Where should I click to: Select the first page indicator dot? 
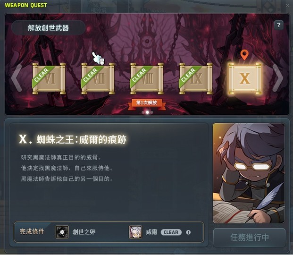[143, 112]
